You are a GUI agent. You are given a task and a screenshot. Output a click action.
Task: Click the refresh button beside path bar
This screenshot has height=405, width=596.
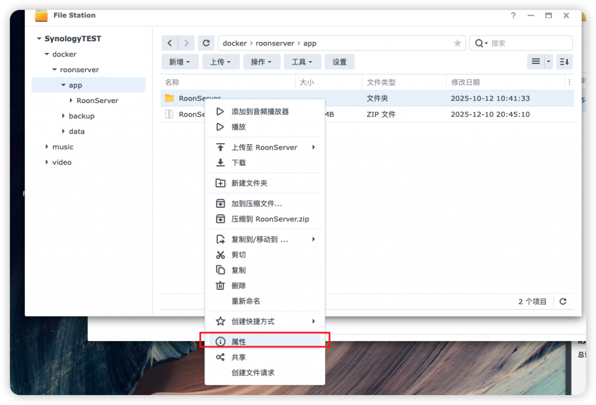[x=205, y=43]
